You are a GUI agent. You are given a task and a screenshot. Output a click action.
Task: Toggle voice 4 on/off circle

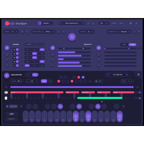coord(17,53)
